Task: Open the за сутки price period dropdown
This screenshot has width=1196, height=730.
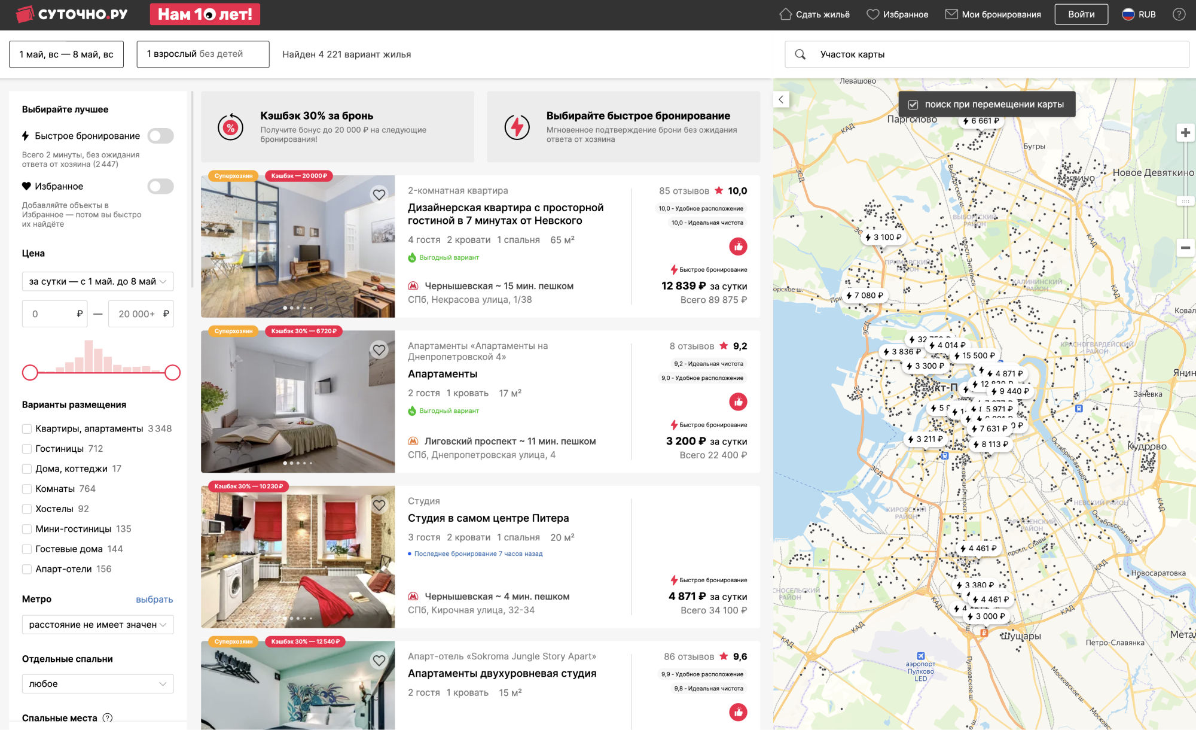Action: [x=98, y=281]
